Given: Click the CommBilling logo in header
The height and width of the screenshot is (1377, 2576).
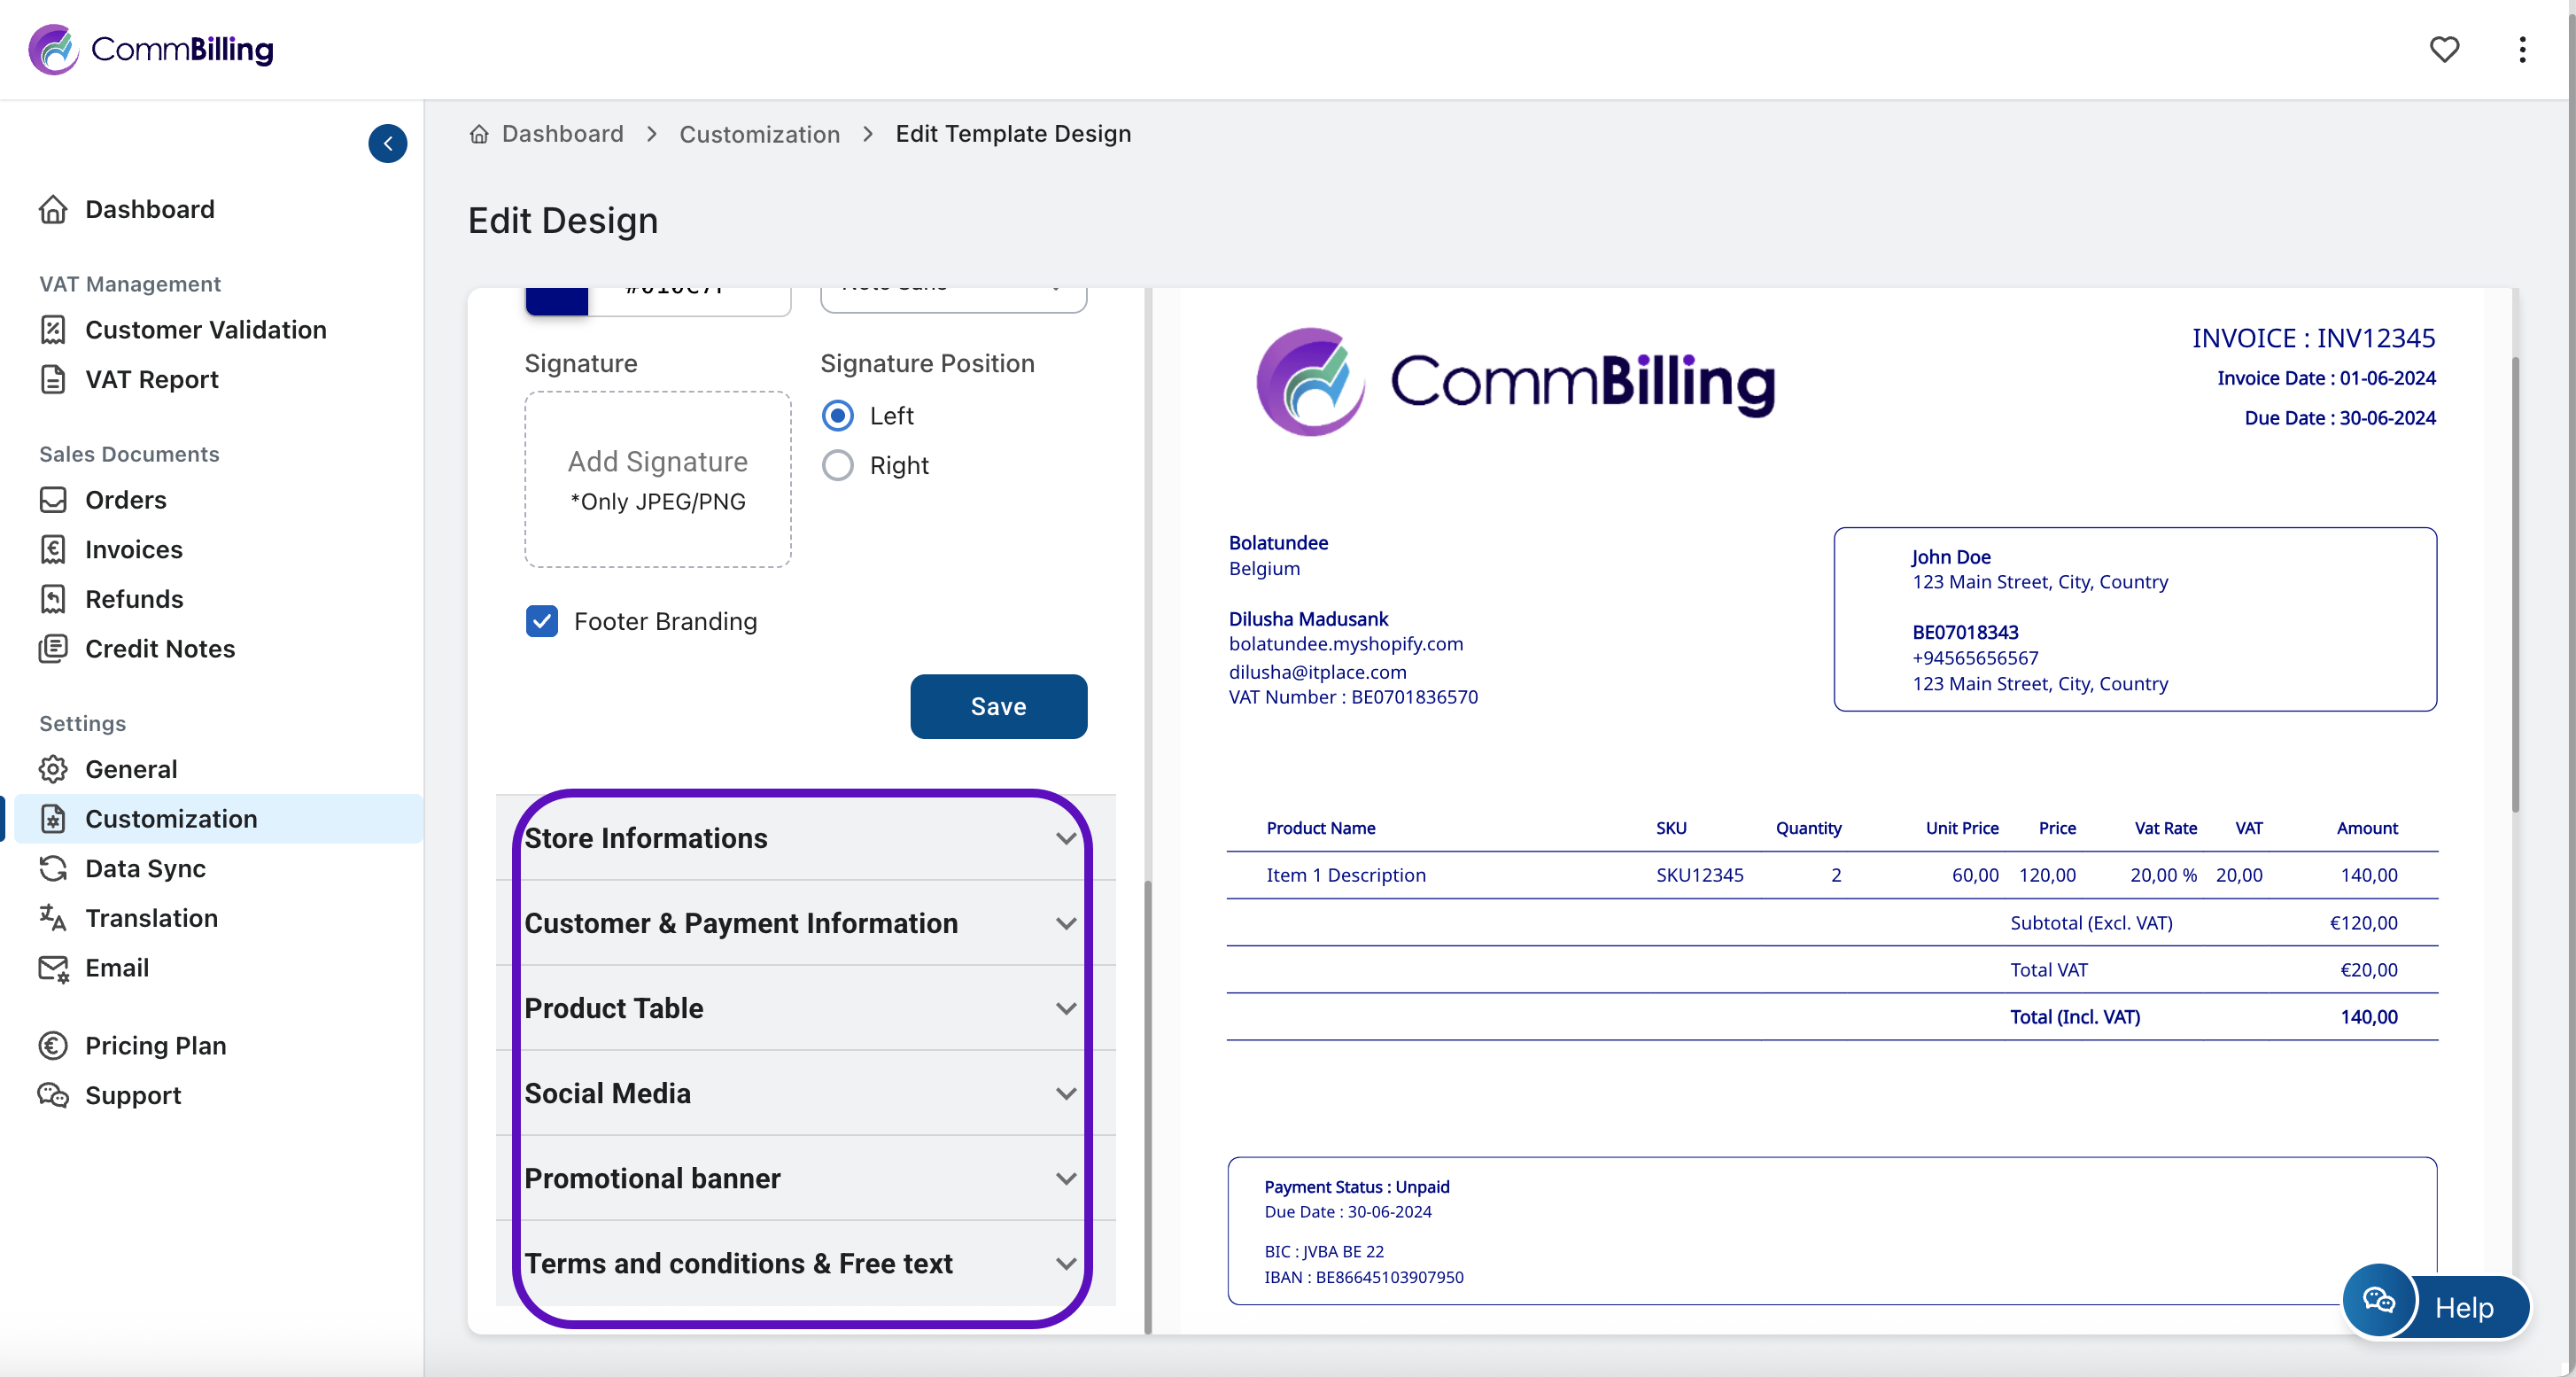Looking at the screenshot, I should pos(151,49).
